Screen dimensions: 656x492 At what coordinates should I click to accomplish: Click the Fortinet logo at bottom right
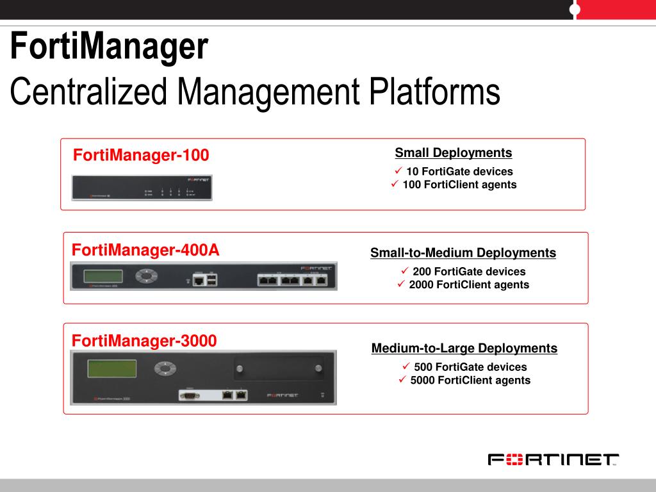(553, 459)
